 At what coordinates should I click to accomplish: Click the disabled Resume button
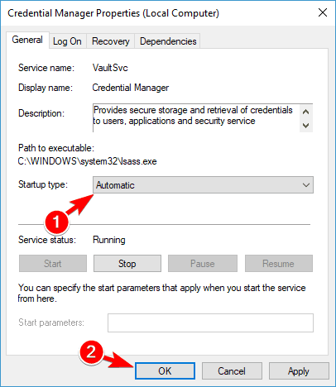click(279, 264)
